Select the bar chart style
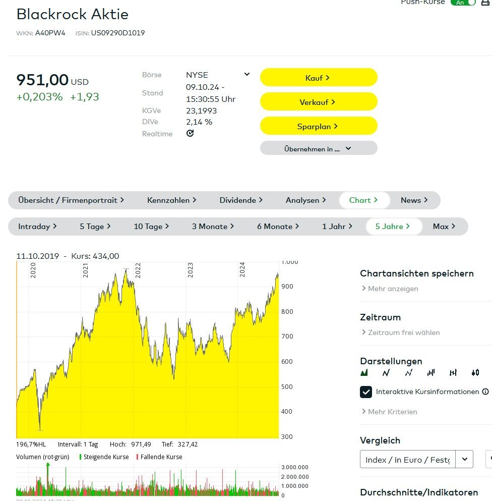Screen dimensions: 492x501 click(431, 373)
